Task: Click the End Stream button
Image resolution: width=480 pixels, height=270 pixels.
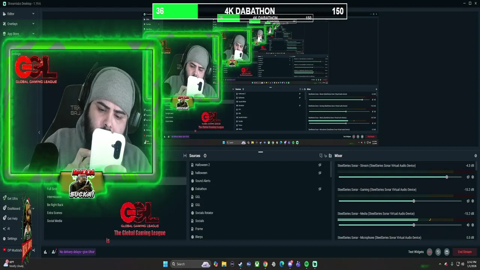Action: [465, 252]
